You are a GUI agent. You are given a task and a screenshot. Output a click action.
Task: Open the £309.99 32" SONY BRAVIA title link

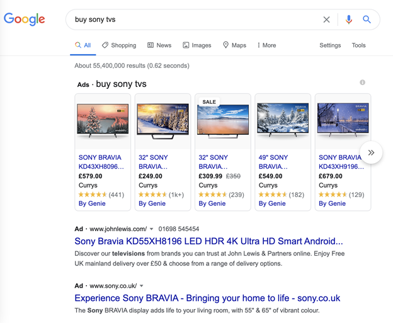(x=214, y=162)
